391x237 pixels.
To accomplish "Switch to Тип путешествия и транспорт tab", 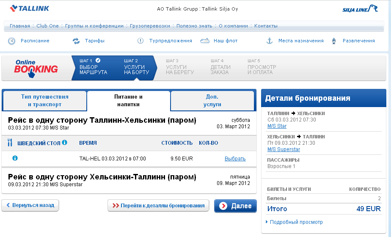I will pos(44,101).
